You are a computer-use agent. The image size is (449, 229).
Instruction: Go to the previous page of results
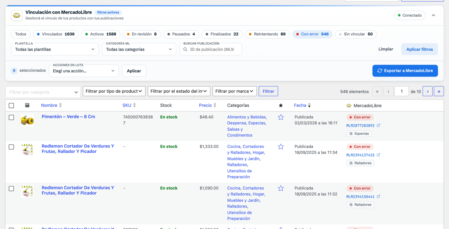[388, 91]
